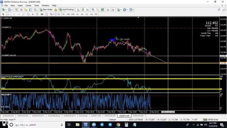Switch to the D1 timeframe
The width and height of the screenshot is (227, 128).
tap(87, 14)
